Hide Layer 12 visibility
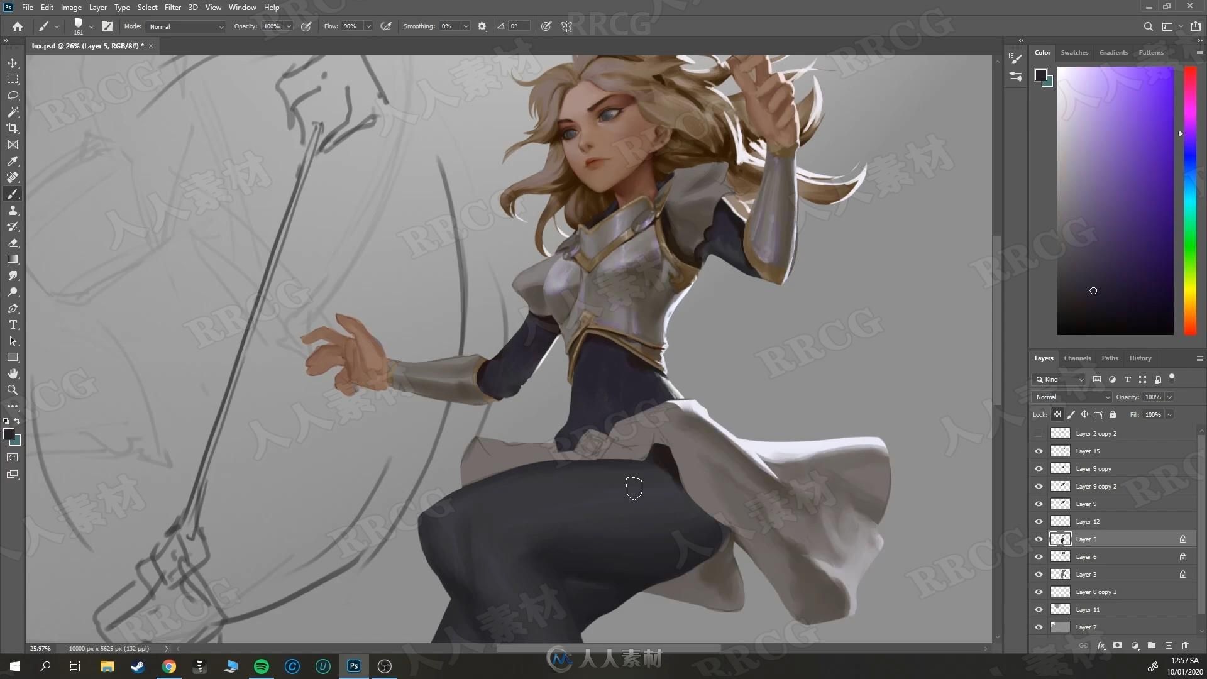Screen dimensions: 1207x679 coord(1039,522)
